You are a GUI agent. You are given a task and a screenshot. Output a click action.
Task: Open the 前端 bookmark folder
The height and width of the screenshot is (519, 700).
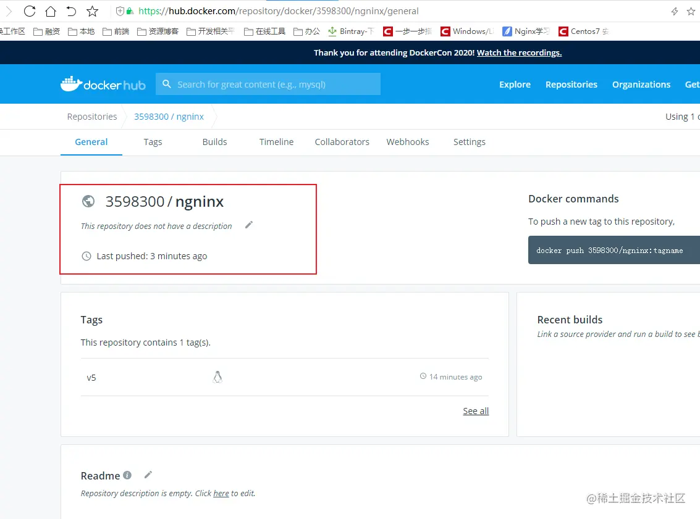tap(116, 31)
